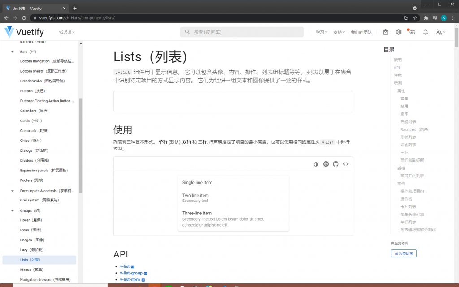Collapse the Bars group in sidebar

[12, 52]
